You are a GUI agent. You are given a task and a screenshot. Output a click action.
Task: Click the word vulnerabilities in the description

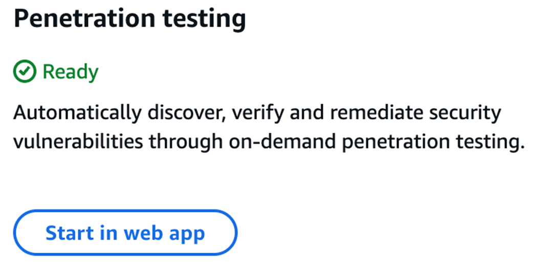tap(76, 142)
